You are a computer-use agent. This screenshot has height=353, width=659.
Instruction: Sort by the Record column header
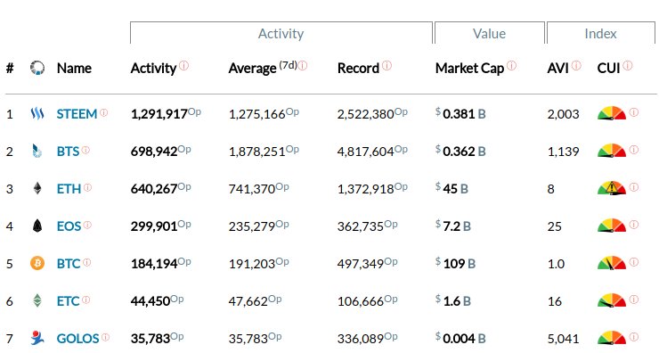pyautogui.click(x=358, y=68)
